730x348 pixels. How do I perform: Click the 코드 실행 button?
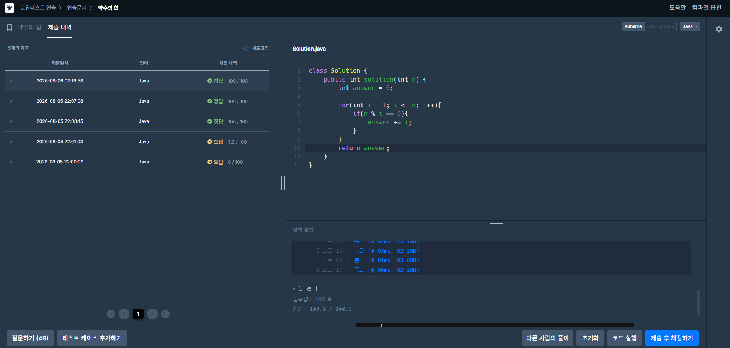point(624,338)
